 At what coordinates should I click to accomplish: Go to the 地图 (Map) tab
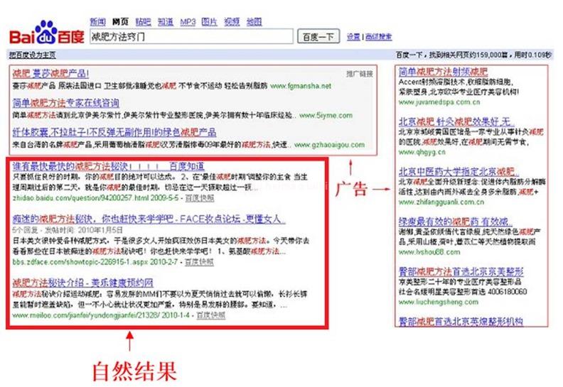pyautogui.click(x=254, y=21)
